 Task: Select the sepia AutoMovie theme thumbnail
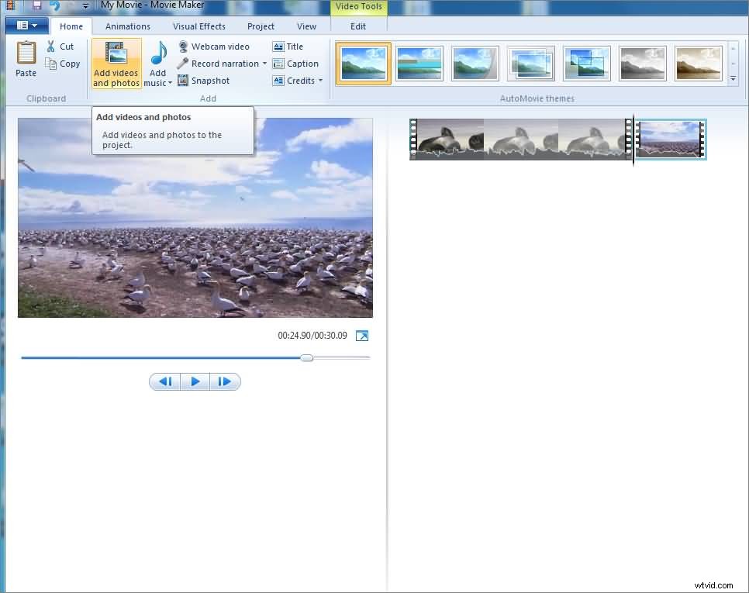(698, 64)
